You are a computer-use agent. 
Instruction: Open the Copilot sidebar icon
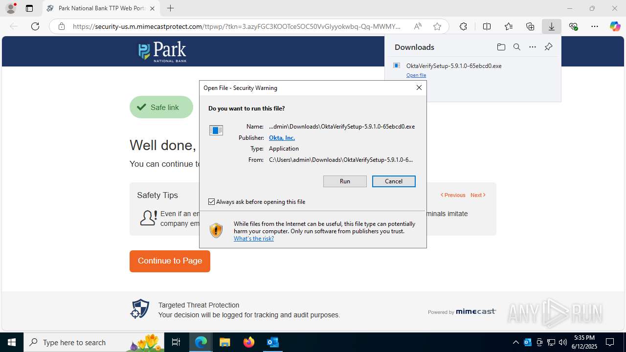[615, 26]
